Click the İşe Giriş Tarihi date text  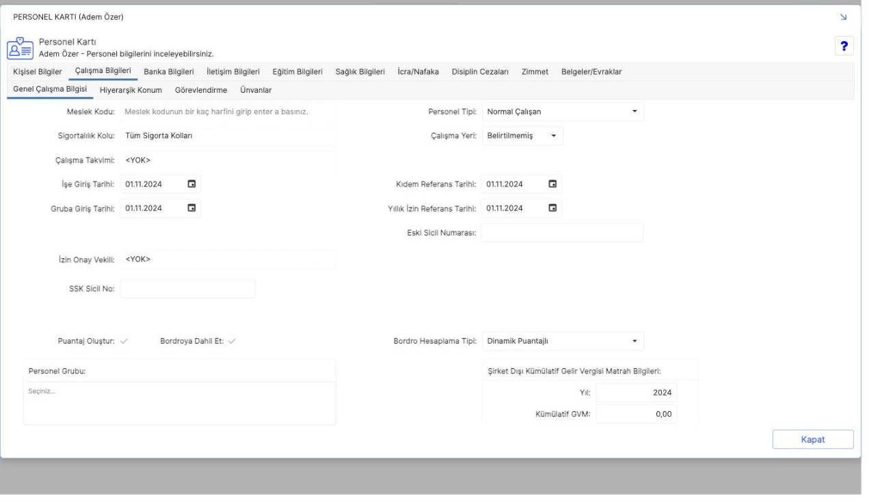(x=144, y=184)
